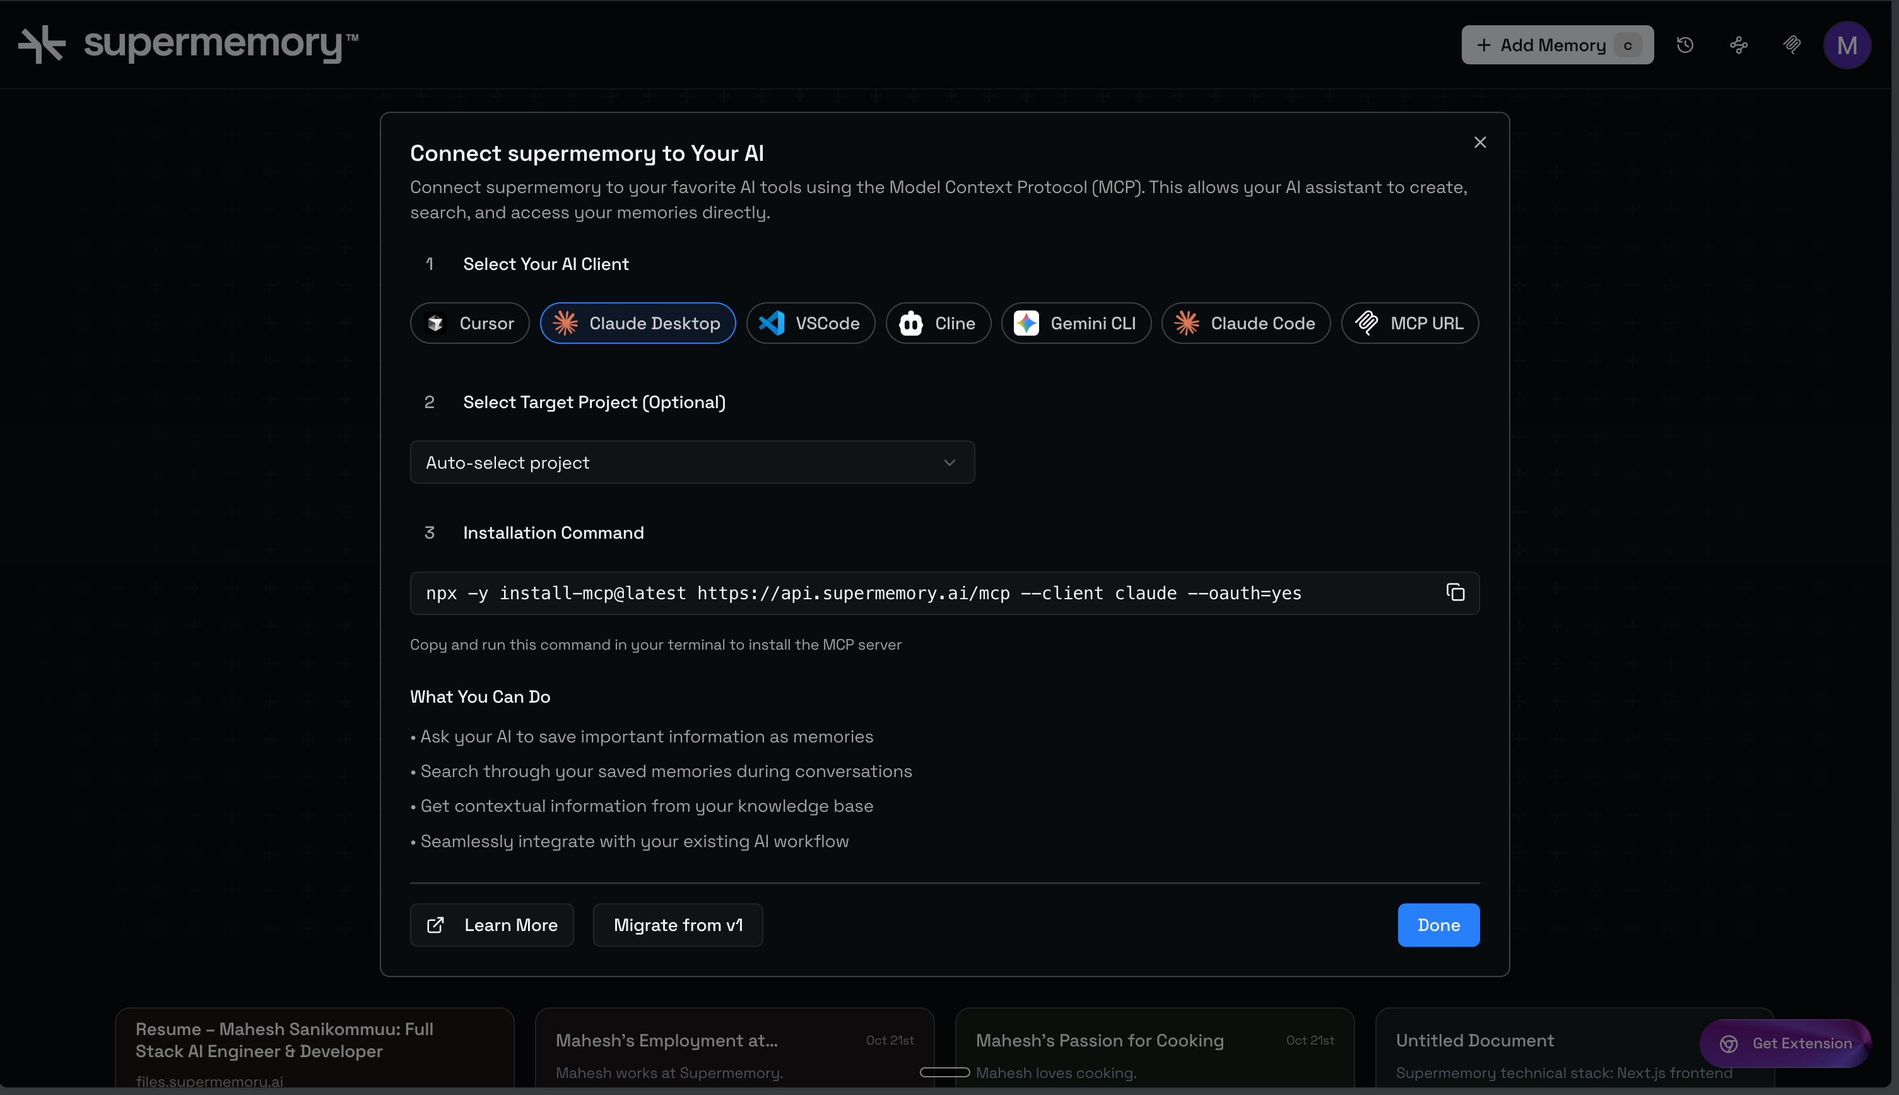Select the Cursor client
Screen dimensions: 1899x1095
[469, 324]
